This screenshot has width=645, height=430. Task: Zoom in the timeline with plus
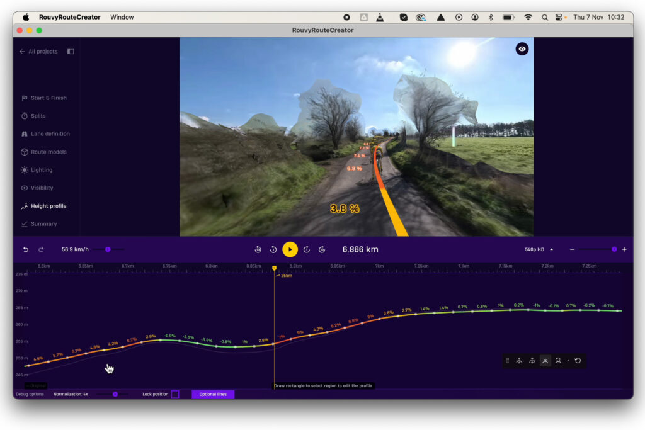[x=624, y=249]
